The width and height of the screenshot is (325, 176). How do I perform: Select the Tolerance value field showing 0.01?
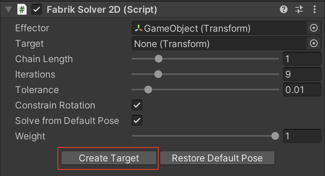click(302, 90)
